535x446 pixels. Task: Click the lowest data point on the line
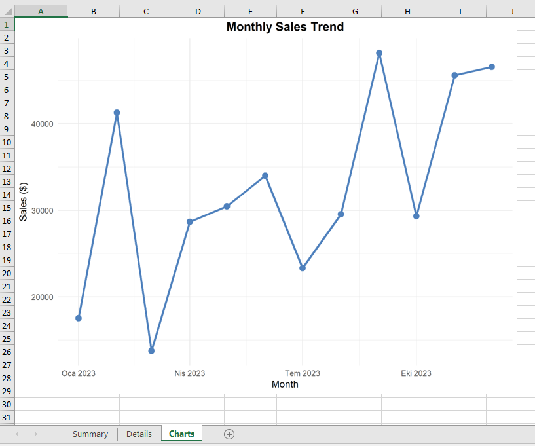(151, 351)
